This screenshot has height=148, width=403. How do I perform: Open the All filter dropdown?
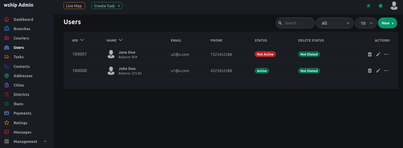[x=335, y=23]
